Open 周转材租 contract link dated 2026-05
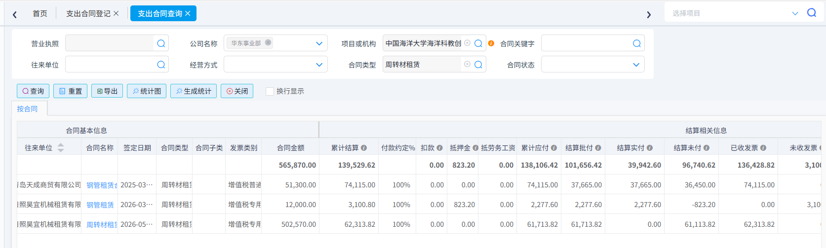 click(x=102, y=224)
